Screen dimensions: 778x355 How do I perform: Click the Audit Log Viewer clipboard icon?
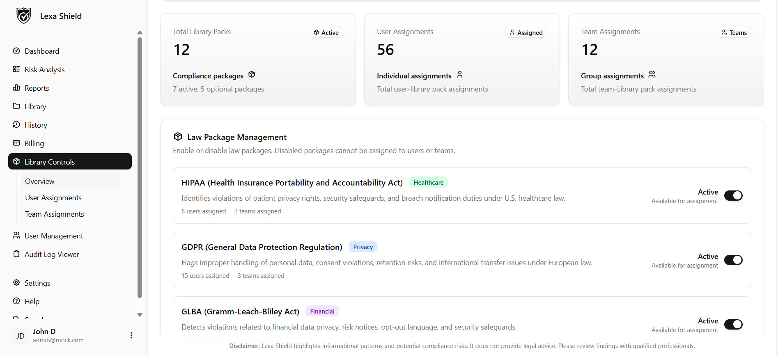(x=16, y=254)
